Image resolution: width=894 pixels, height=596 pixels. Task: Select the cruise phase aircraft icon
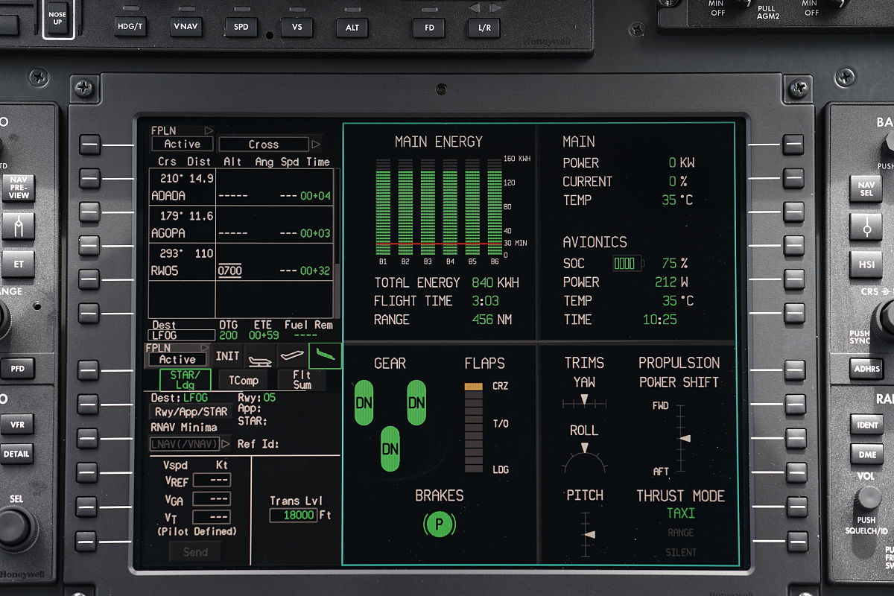click(292, 357)
